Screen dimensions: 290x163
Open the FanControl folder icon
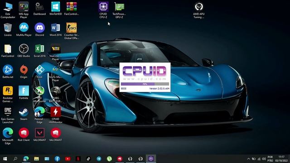point(8,51)
